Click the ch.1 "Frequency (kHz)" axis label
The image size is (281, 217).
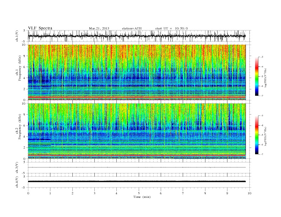[x=20, y=68]
